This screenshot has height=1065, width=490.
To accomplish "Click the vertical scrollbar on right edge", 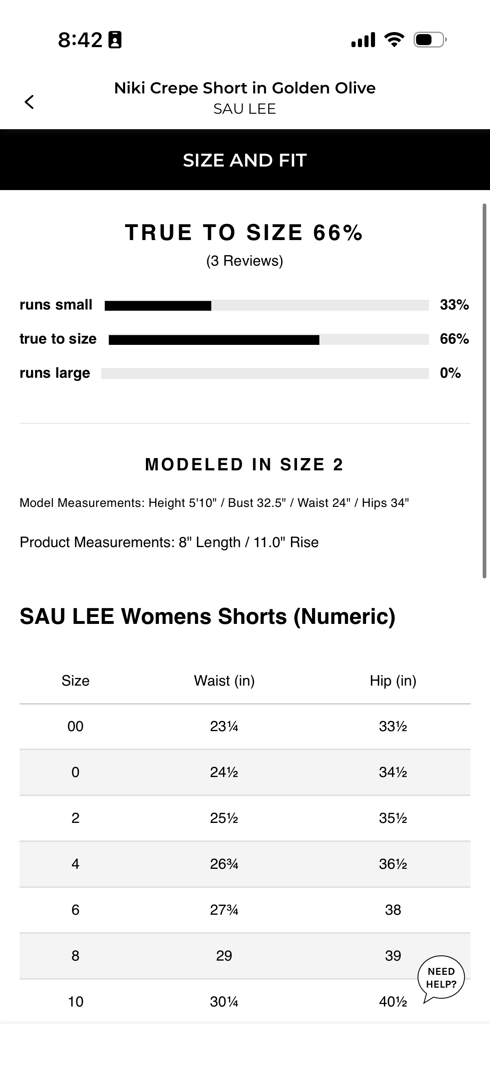I will (x=485, y=391).
